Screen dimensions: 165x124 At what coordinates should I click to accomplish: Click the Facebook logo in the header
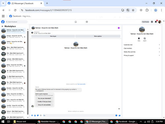(x=3, y=22)
